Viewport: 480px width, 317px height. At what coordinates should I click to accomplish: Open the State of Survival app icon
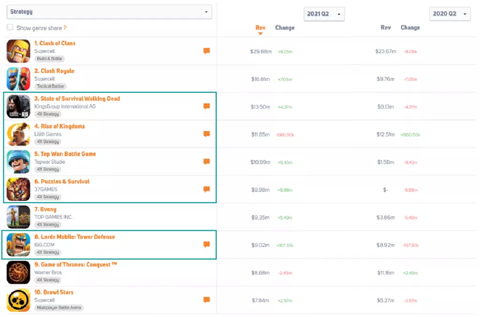point(18,106)
